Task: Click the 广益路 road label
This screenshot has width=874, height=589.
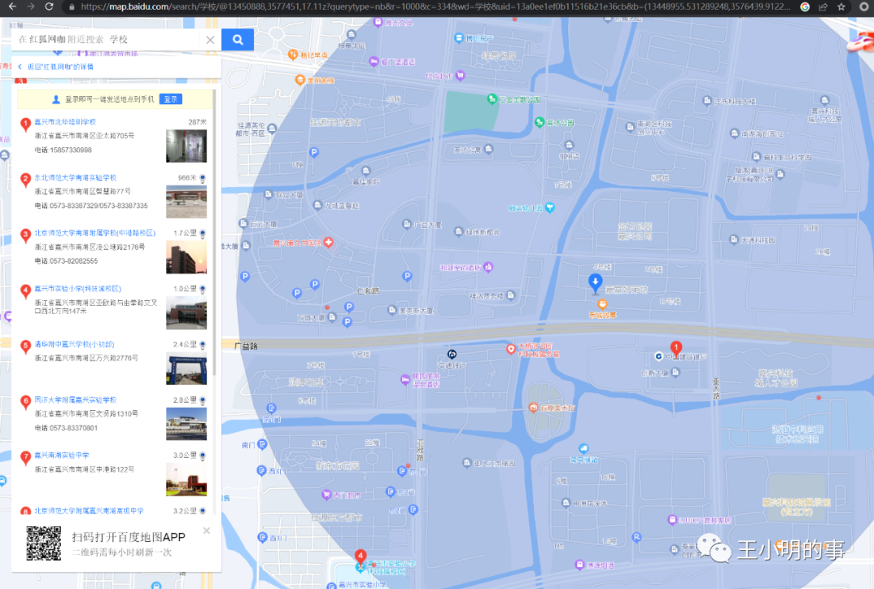Action: [246, 346]
